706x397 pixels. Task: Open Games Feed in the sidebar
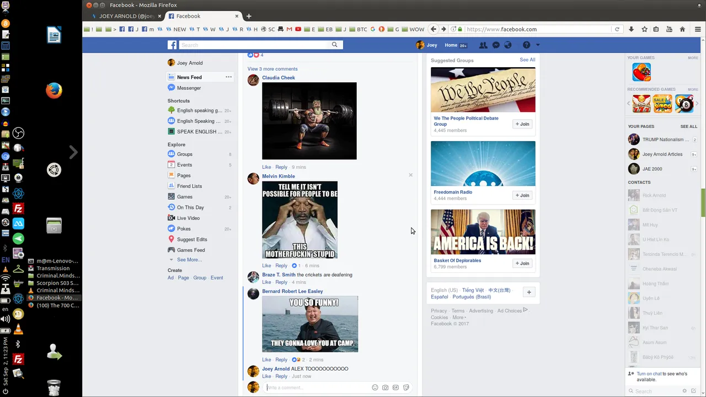click(191, 250)
